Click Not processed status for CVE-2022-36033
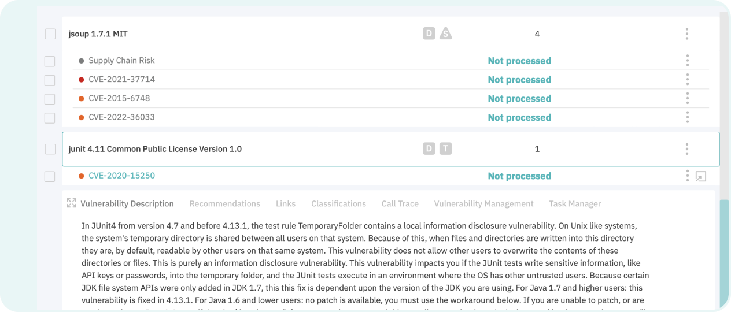Viewport: 731px width, 312px height. 519,118
